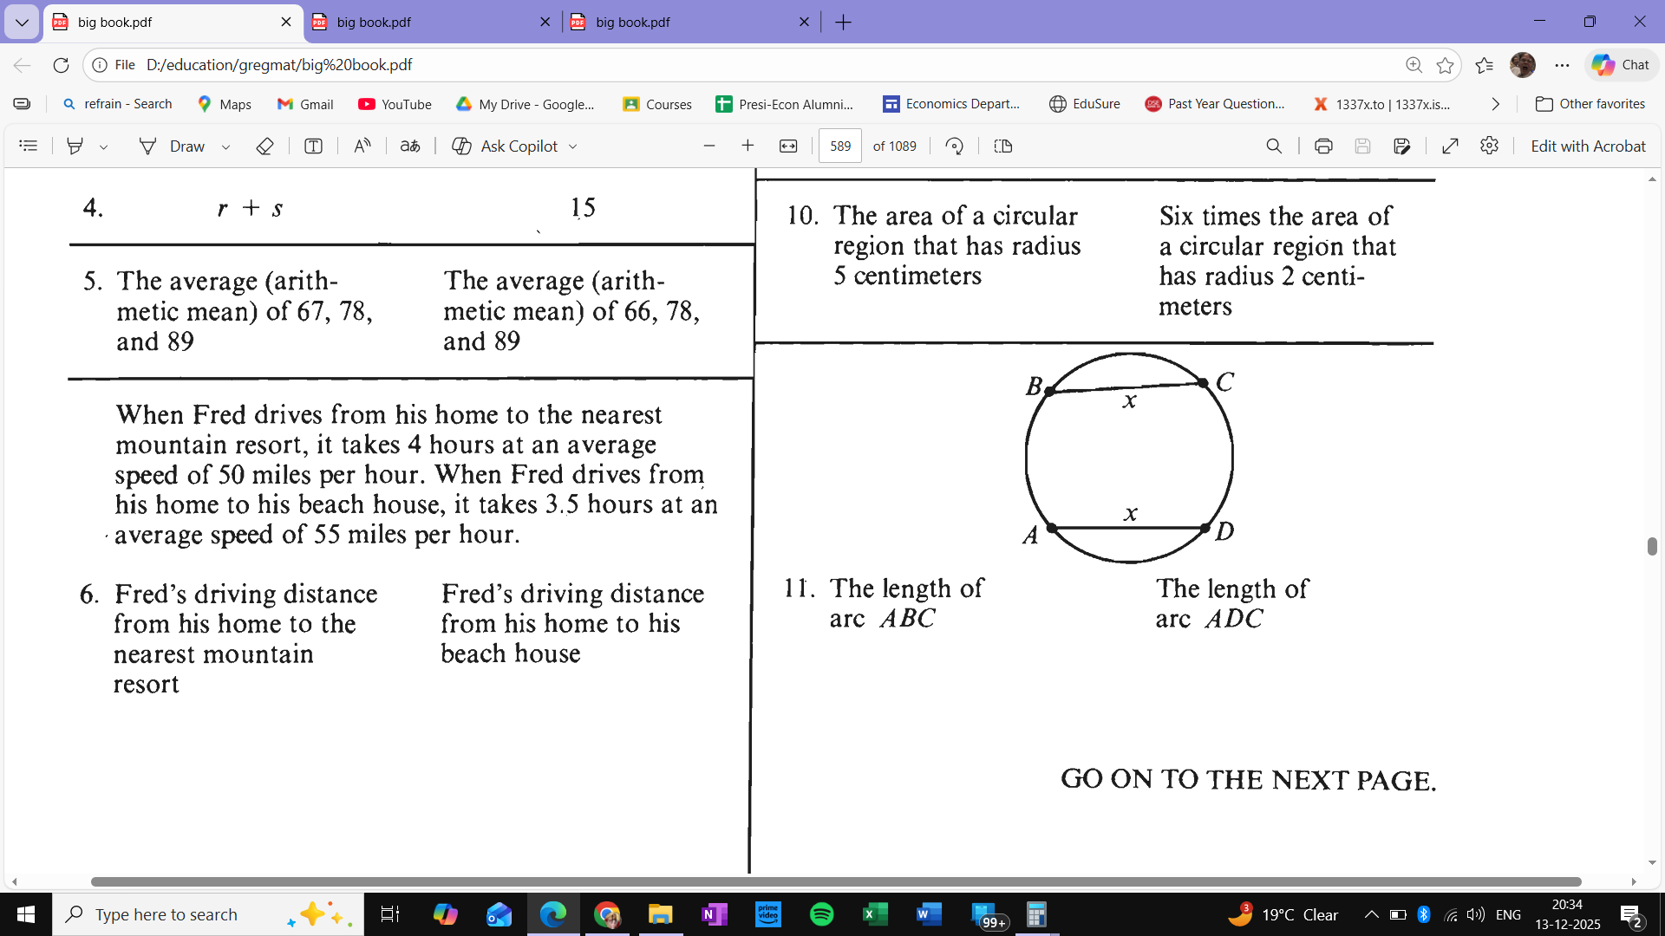Click the Edit with Acrobat button
The height and width of the screenshot is (936, 1665).
pos(1587,146)
